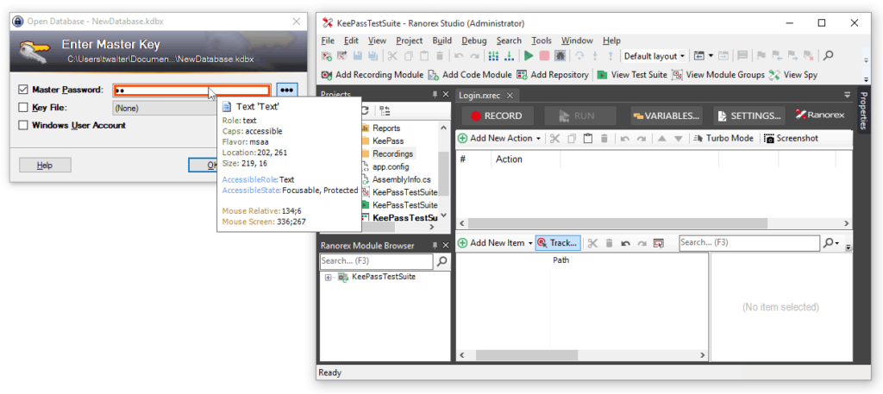Click the first save icon in main toolbar
Image resolution: width=883 pixels, height=394 pixels.
(x=358, y=56)
